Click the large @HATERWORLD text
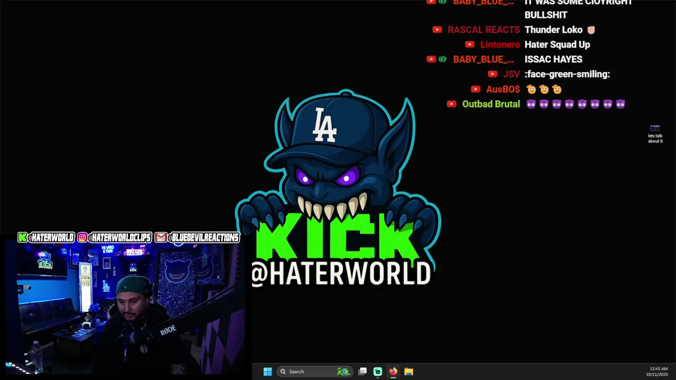Image resolution: width=676 pixels, height=380 pixels. [x=341, y=274]
